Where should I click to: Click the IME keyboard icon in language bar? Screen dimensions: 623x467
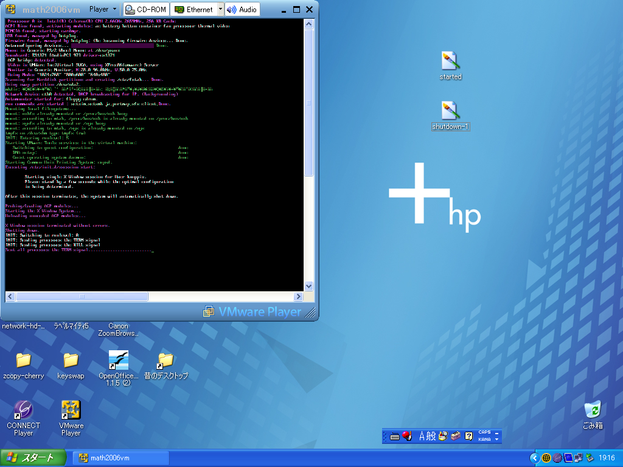(x=394, y=437)
